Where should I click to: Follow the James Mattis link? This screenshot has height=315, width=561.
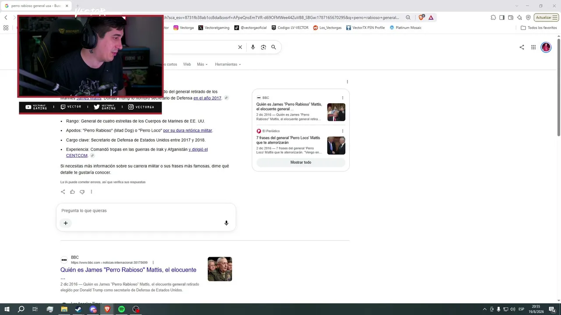[x=89, y=98]
